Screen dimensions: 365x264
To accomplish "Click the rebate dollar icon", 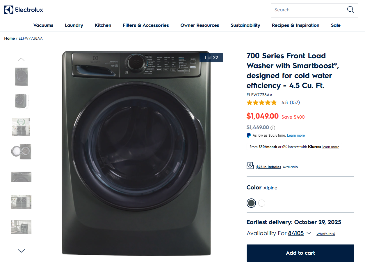I will point(250,165).
